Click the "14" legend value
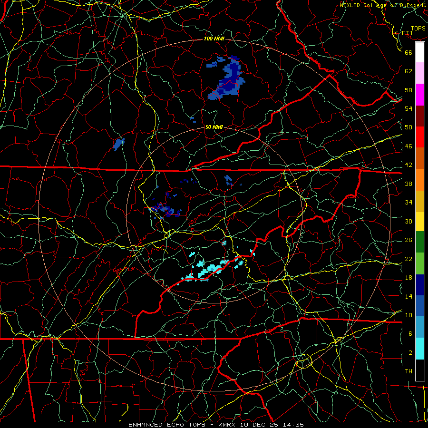428x428 pixels. point(409,296)
